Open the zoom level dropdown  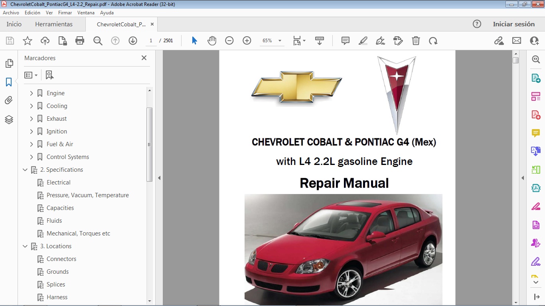tap(280, 40)
